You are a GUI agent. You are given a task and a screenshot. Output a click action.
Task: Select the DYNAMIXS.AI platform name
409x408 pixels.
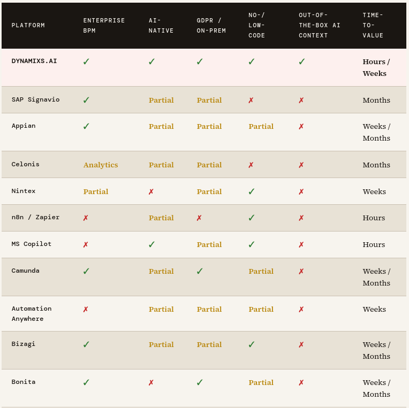(34, 61)
